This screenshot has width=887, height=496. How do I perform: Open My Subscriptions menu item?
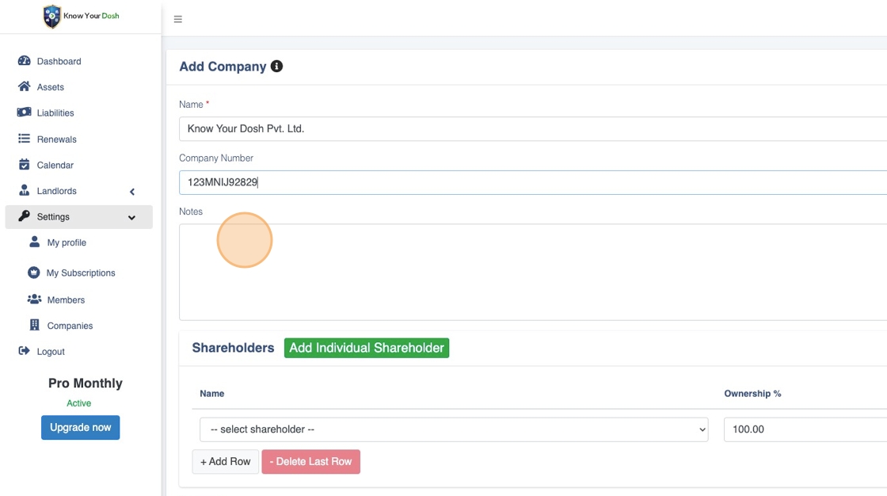coord(80,273)
